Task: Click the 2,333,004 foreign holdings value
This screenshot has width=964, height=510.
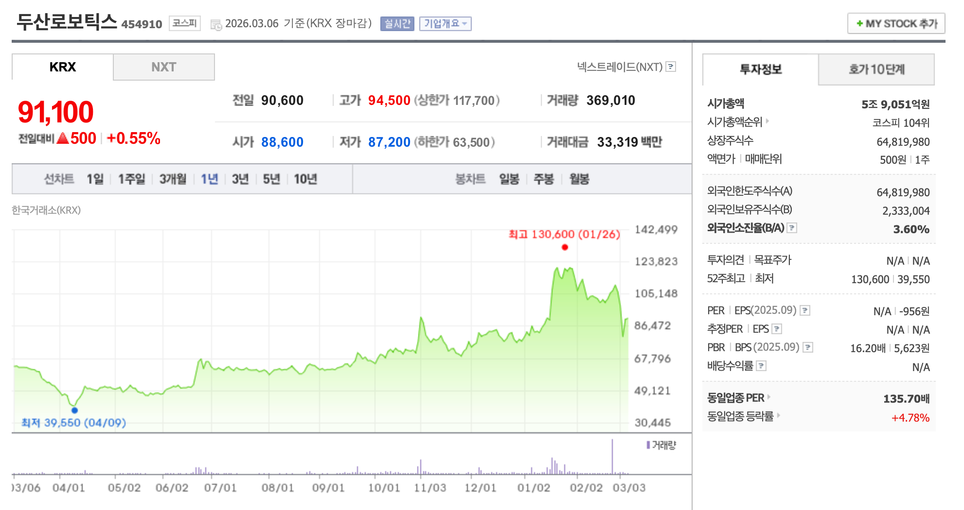Action: point(906,211)
